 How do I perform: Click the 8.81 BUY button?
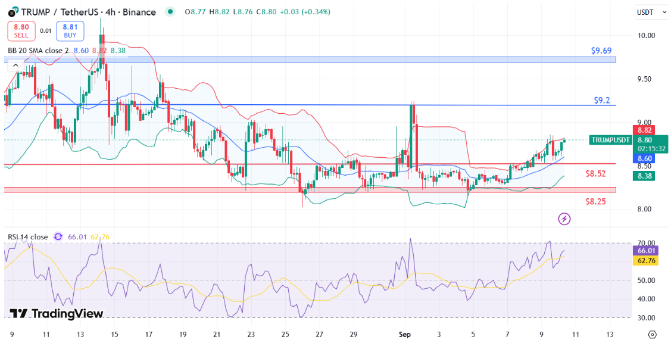point(70,30)
